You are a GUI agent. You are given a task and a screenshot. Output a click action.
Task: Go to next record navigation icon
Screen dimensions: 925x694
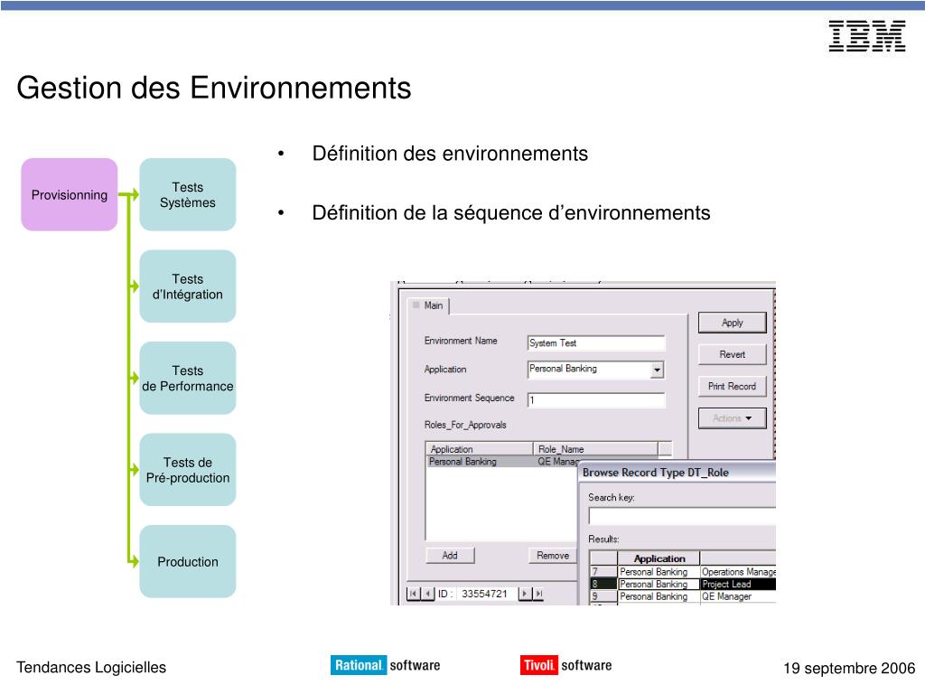pos(525,594)
